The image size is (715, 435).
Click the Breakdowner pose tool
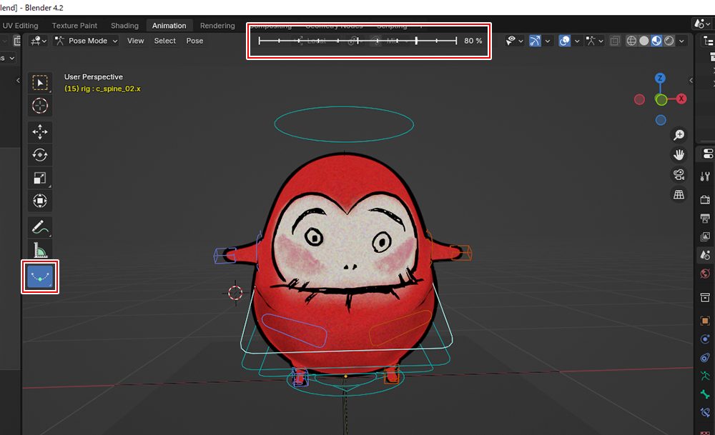pyautogui.click(x=40, y=276)
